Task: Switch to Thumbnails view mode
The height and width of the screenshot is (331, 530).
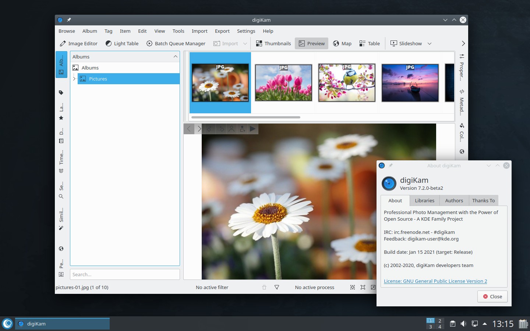Action: pyautogui.click(x=273, y=43)
